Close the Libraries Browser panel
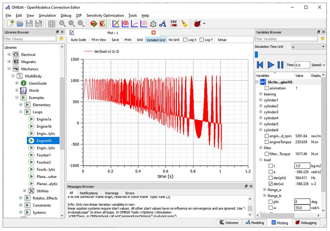 [x=62, y=32]
